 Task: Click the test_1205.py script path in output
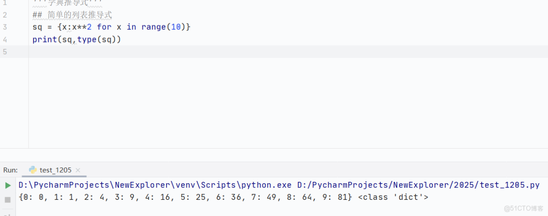[418, 186]
